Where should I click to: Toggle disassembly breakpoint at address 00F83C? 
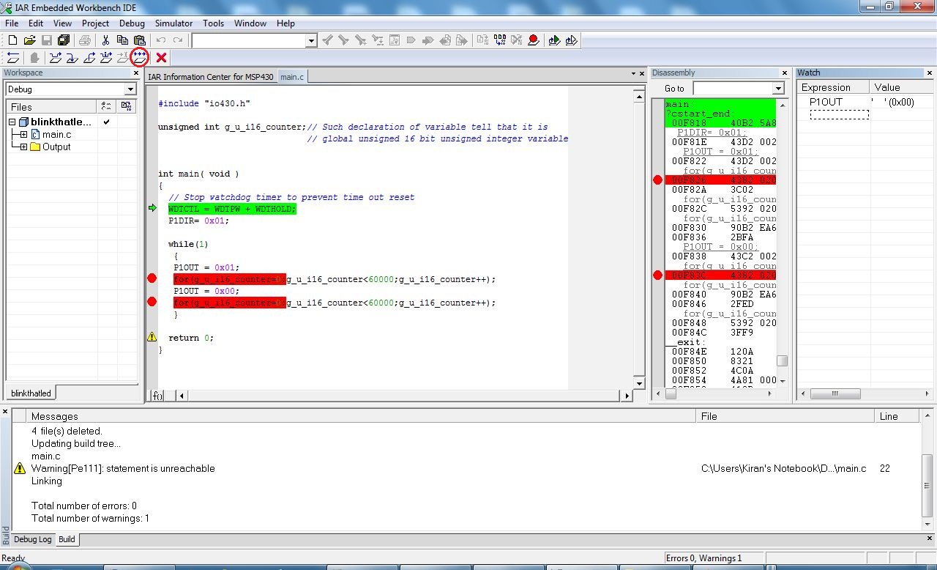(657, 275)
